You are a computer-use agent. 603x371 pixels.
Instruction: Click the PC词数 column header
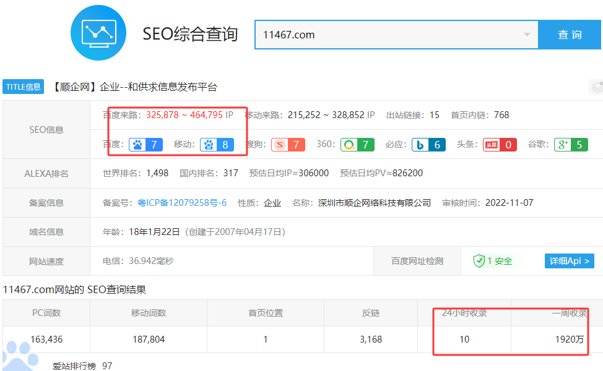click(x=46, y=313)
